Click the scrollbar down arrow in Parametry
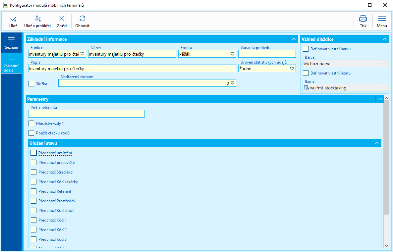 (386, 246)
